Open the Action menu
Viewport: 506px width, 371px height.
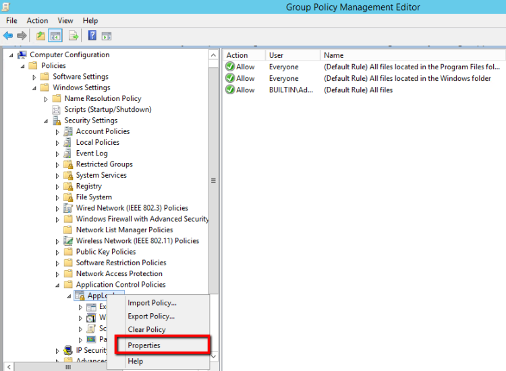[37, 21]
